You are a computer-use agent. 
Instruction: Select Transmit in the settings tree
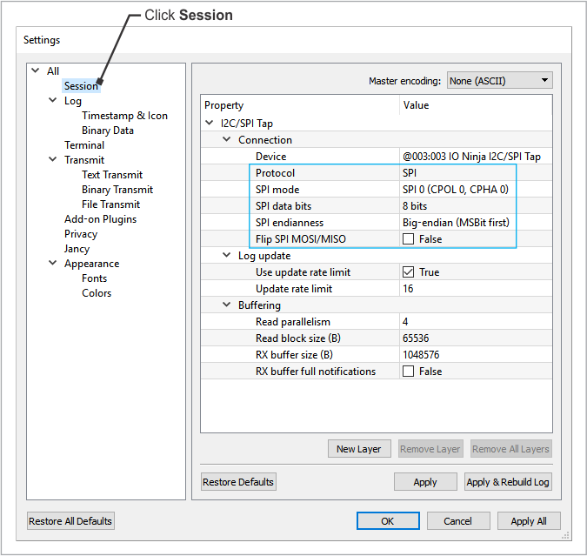[x=84, y=160]
